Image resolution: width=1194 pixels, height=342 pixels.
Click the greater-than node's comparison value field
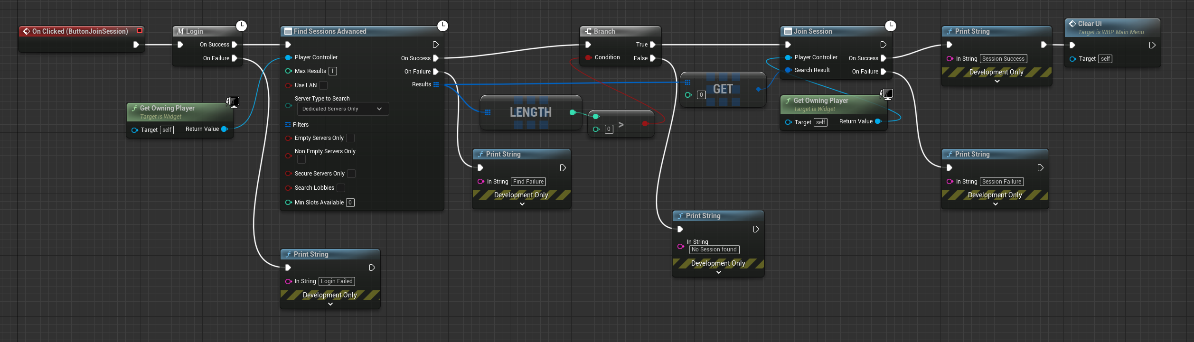tap(609, 129)
